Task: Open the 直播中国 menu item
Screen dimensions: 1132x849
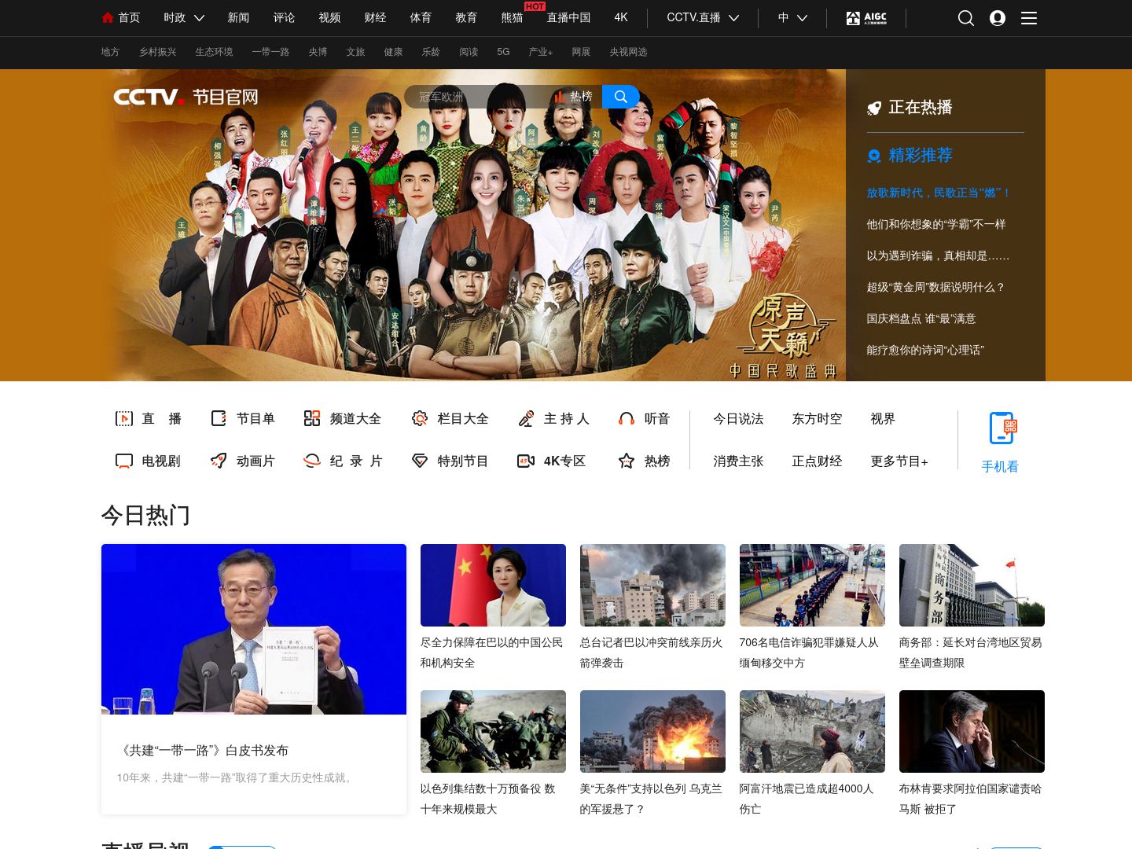Action: tap(568, 17)
